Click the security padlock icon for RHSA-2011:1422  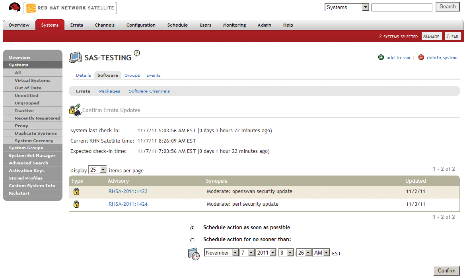(x=76, y=192)
